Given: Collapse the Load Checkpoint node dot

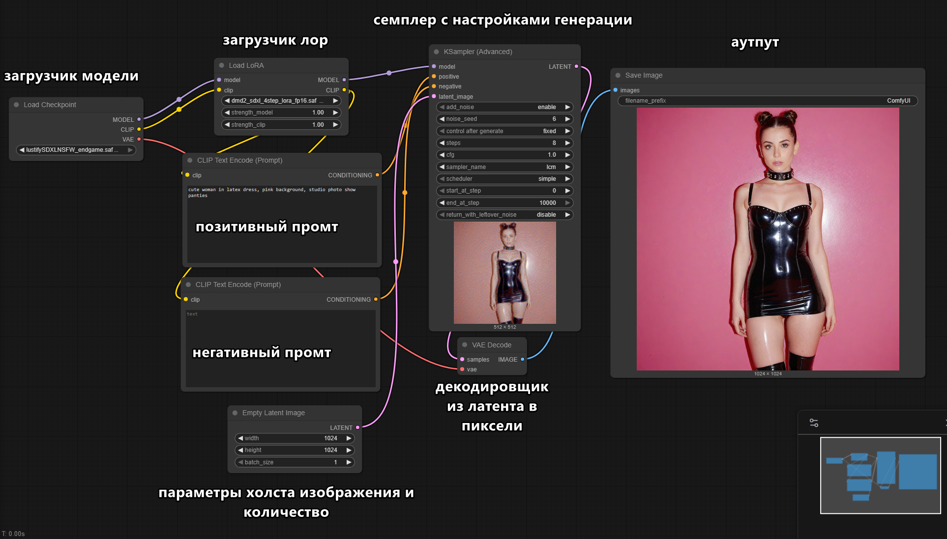Looking at the screenshot, I should click(x=16, y=105).
